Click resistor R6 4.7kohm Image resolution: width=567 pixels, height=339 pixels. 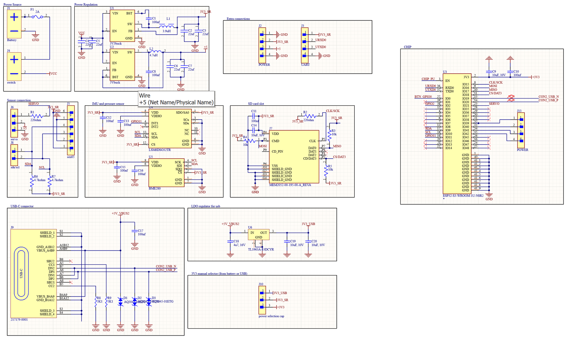click(32, 182)
